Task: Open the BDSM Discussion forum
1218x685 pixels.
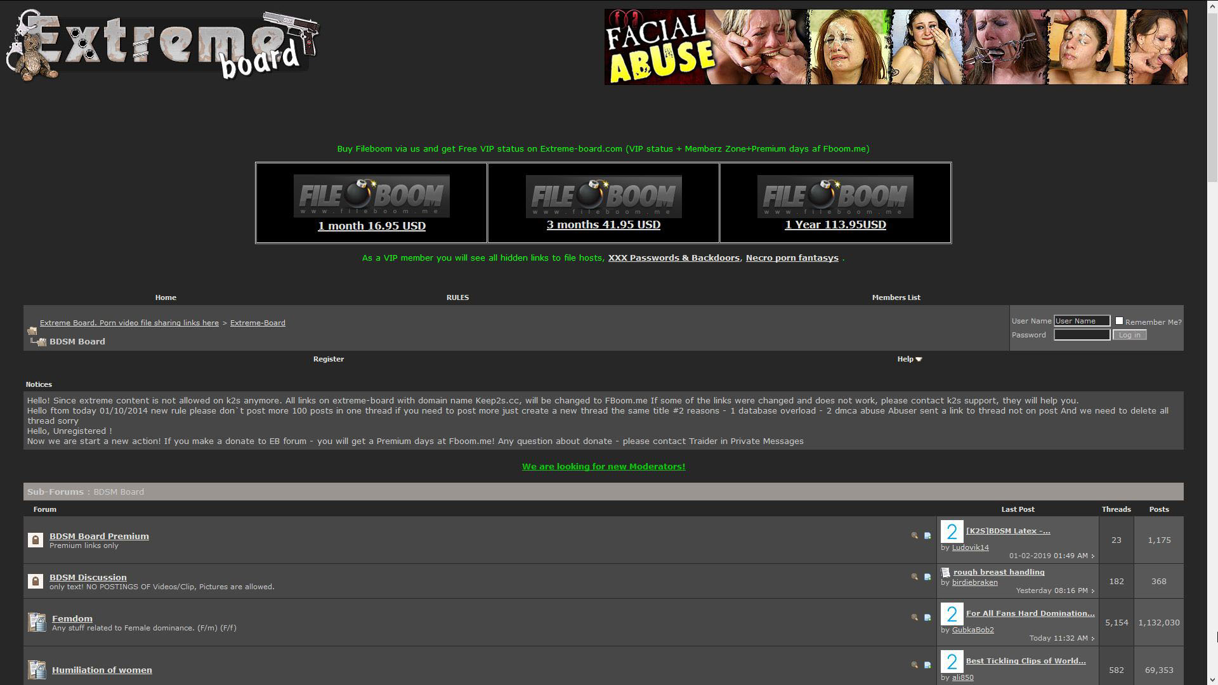Action: tap(88, 577)
